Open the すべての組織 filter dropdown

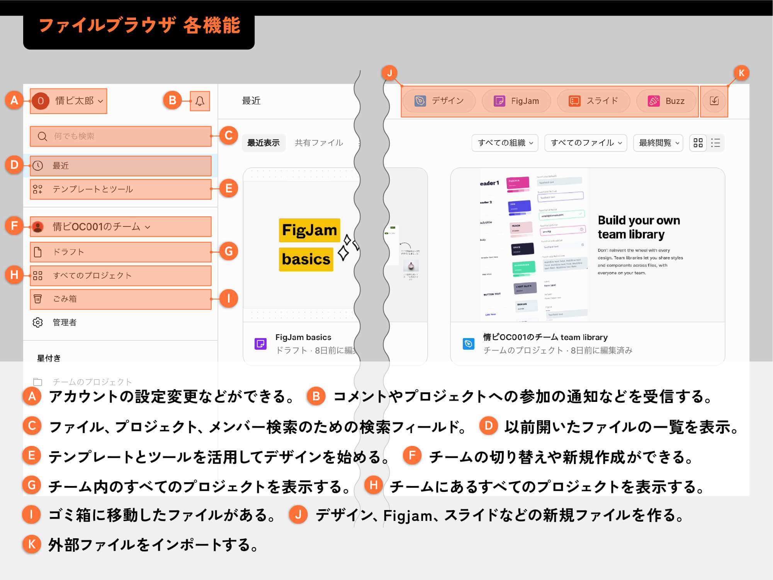[505, 143]
